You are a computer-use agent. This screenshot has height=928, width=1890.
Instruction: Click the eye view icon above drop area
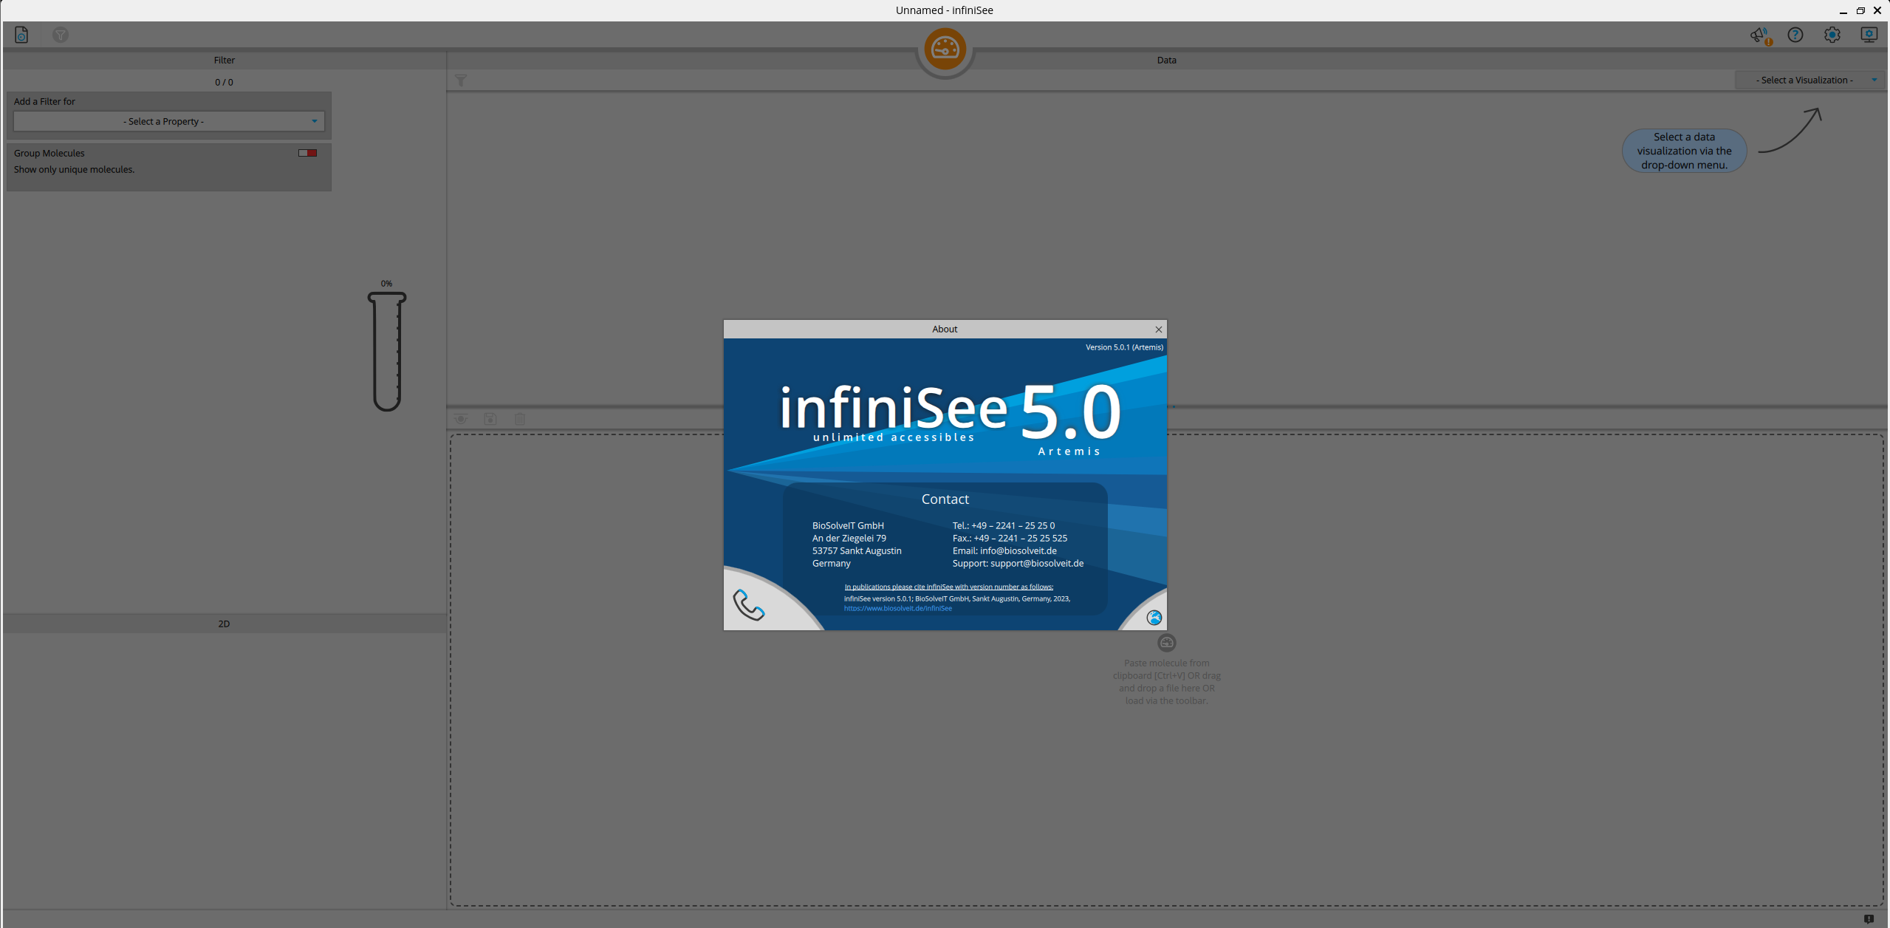point(461,419)
